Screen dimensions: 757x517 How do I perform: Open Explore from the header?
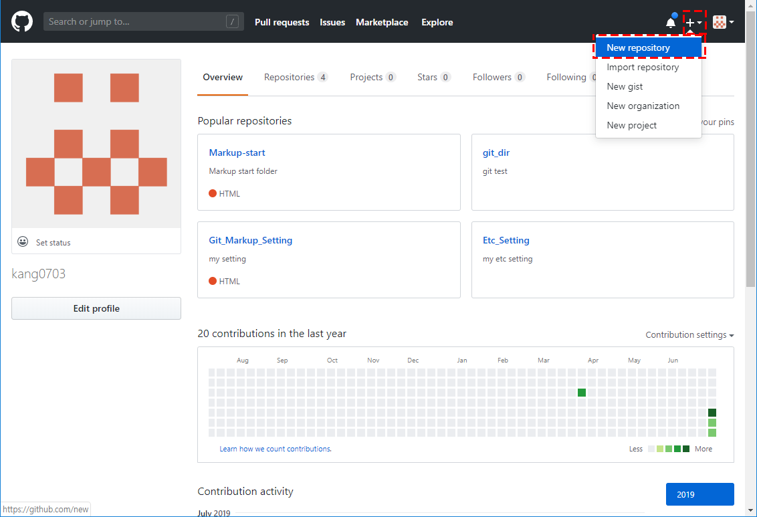point(437,22)
